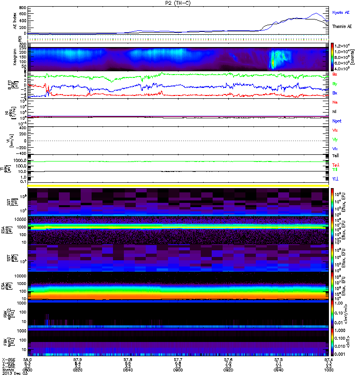356x380 pixels.
Task: Click the P2 (TH-C) plot title
Action: tap(178, 2)
